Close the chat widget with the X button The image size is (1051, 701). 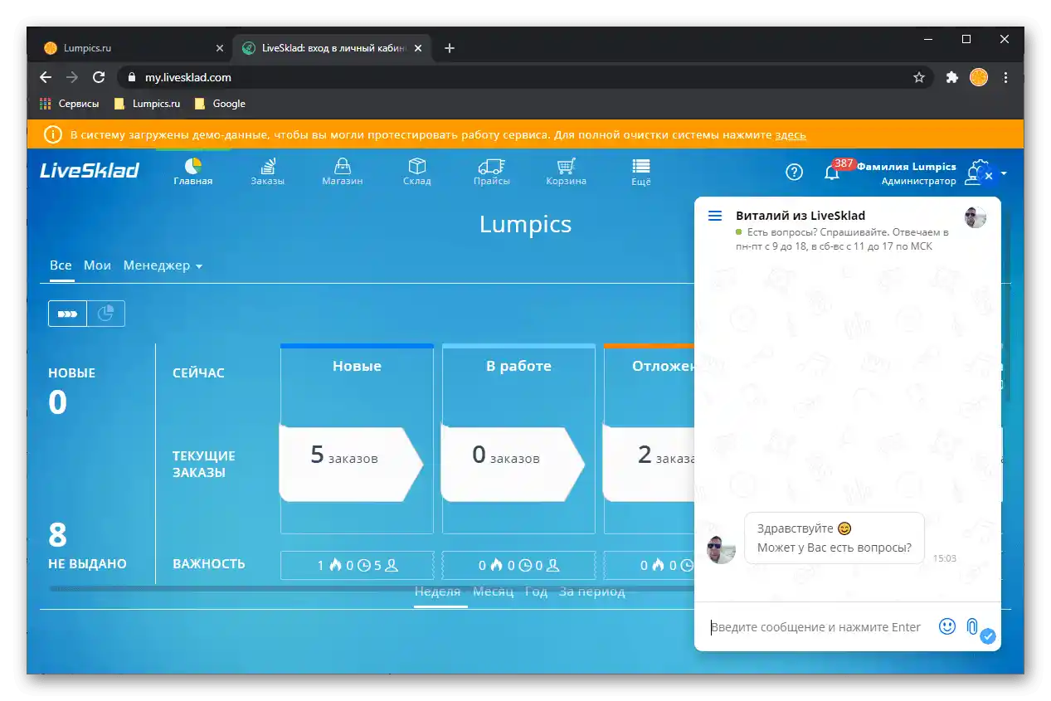pyautogui.click(x=988, y=175)
